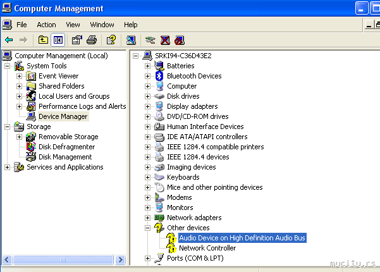Click the Mice and other pointing devices icon
This screenshot has width=380, height=272.
159,187
